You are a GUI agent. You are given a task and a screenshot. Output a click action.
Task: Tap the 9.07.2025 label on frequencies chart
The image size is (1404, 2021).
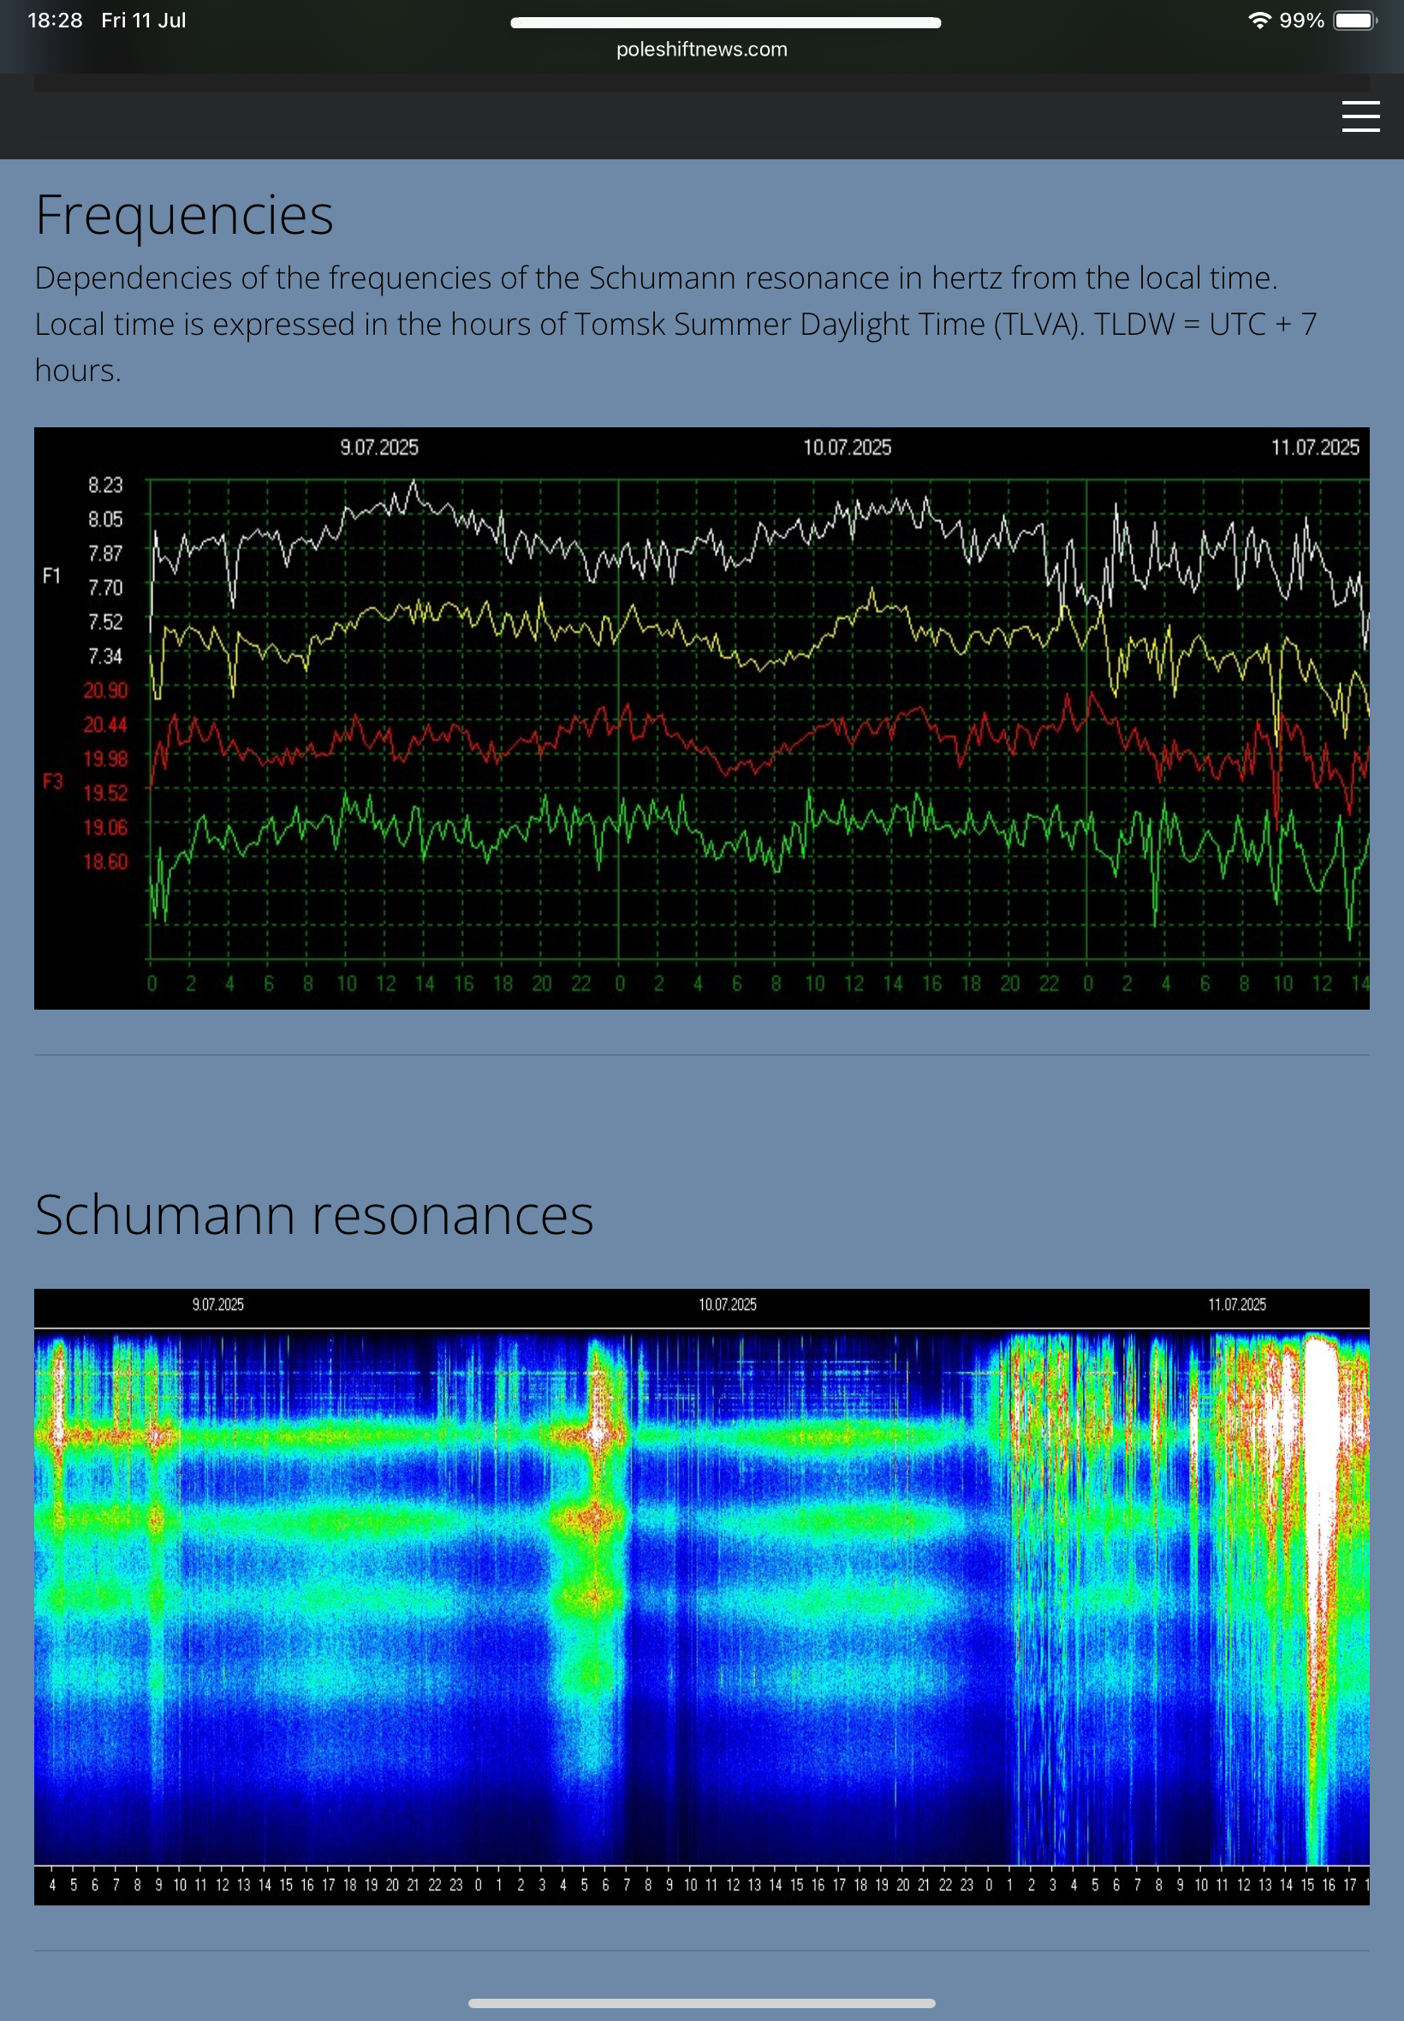click(379, 447)
